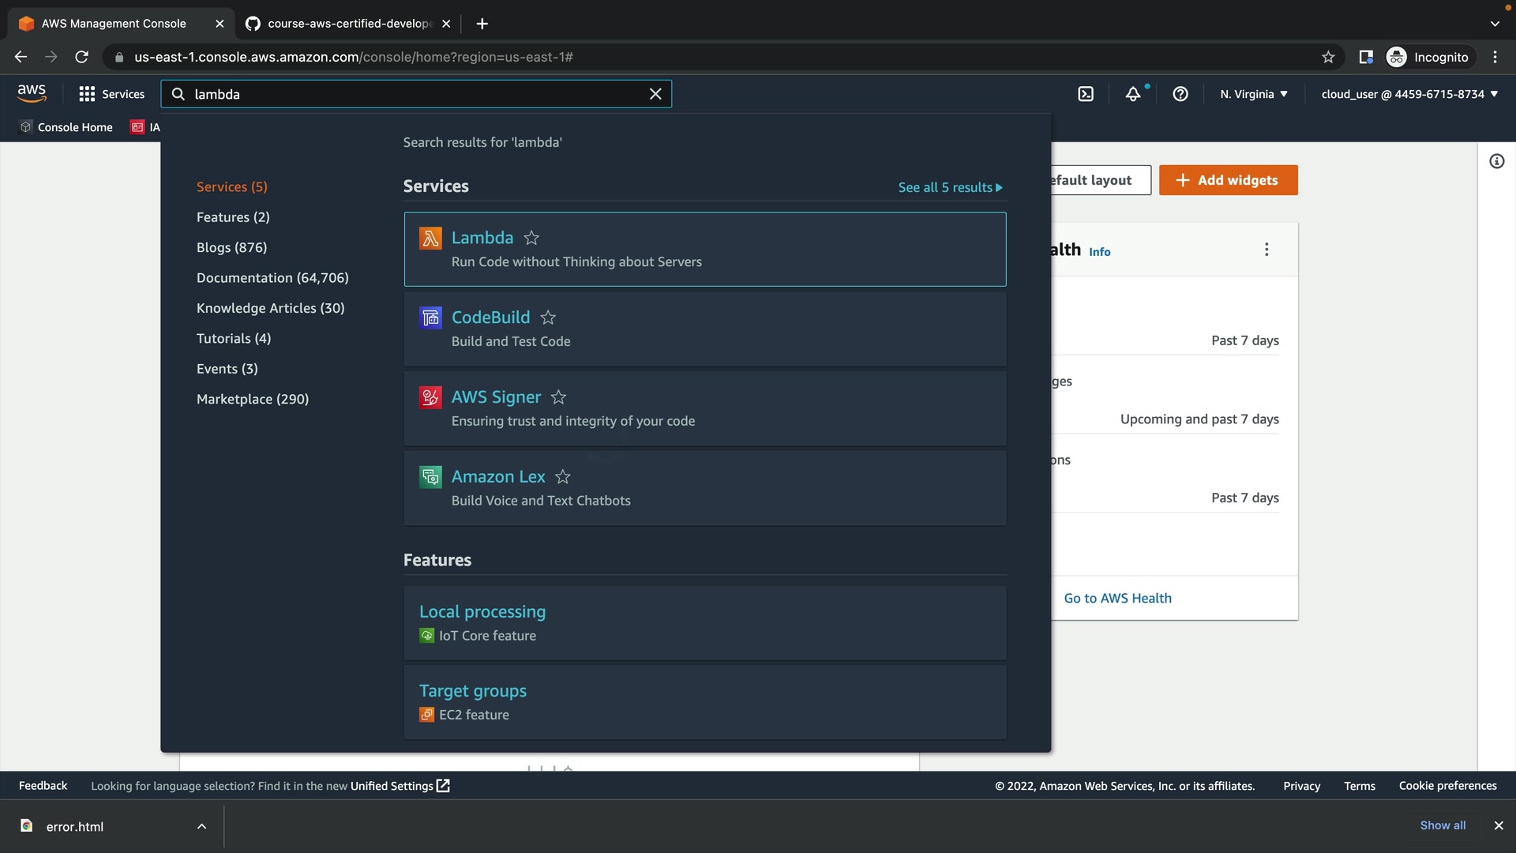This screenshot has width=1516, height=853.
Task: Click the Add widgets button
Action: (1228, 180)
